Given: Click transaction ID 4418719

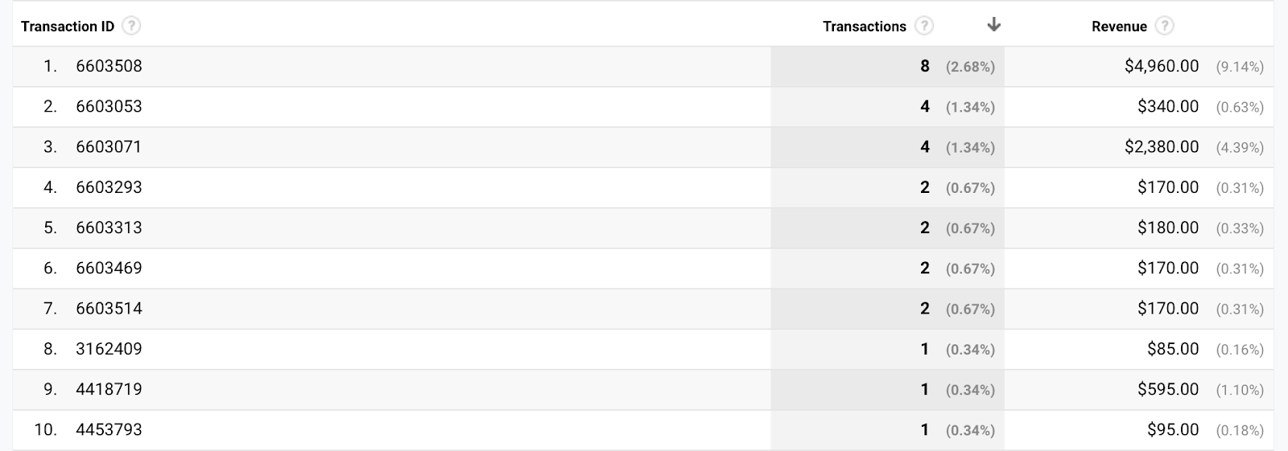Looking at the screenshot, I should [109, 389].
